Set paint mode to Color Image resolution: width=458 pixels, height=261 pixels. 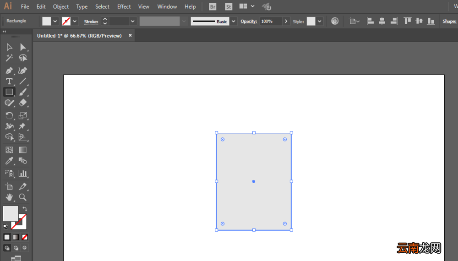tap(7, 237)
